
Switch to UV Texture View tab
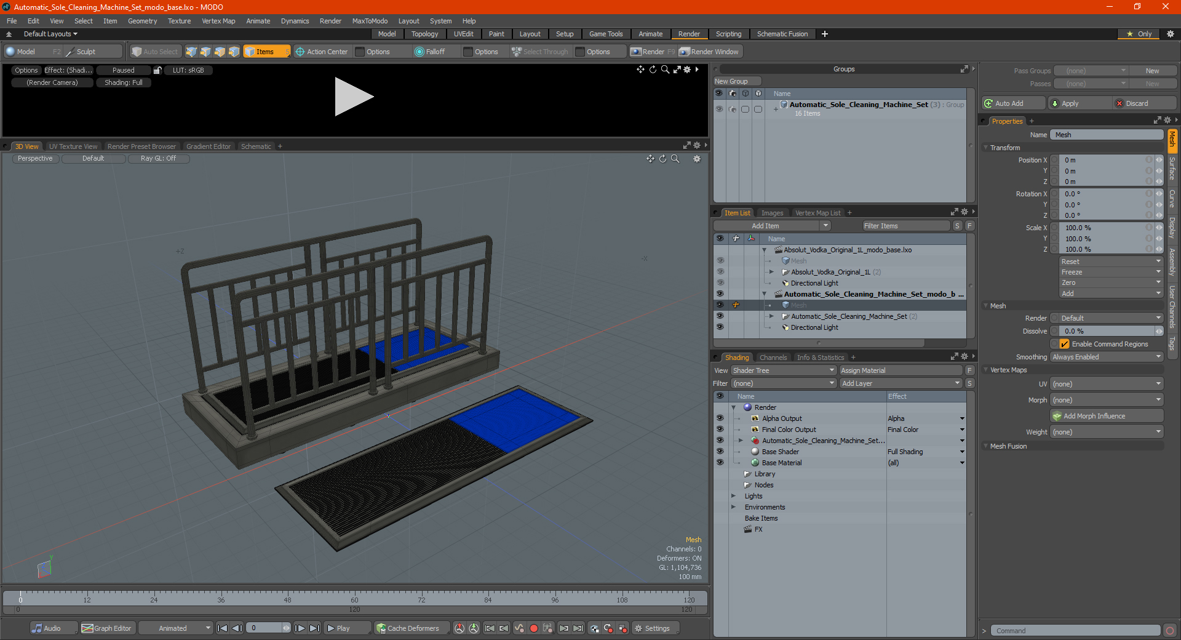tap(73, 146)
